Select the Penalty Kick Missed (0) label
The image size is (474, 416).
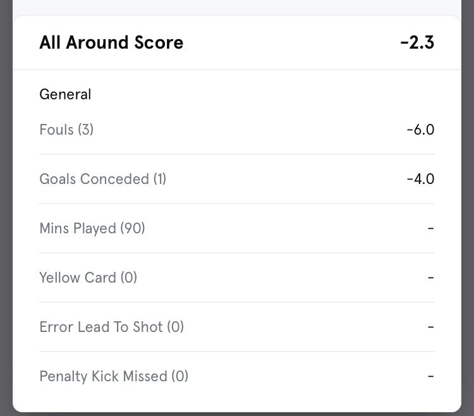[114, 377]
